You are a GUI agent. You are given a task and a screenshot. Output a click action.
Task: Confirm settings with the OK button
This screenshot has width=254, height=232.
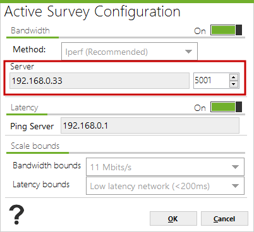(x=173, y=219)
